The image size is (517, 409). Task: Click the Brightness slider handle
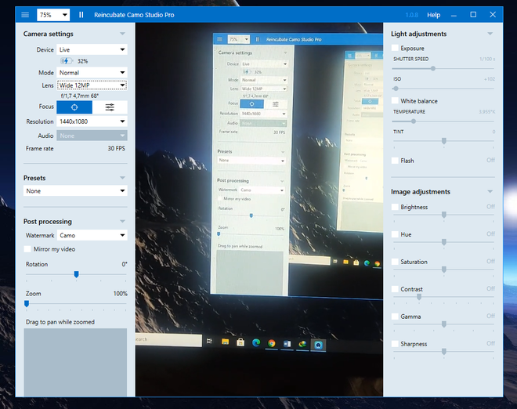click(x=444, y=215)
